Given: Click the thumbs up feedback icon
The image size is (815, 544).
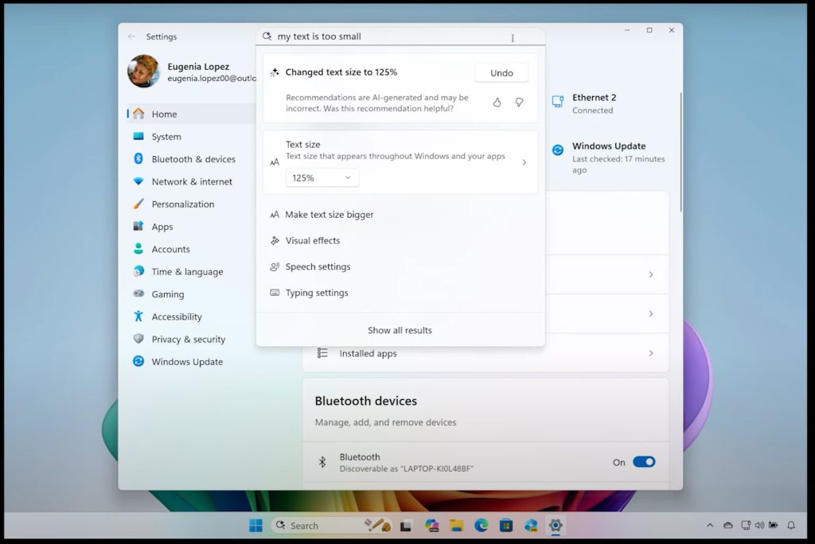Looking at the screenshot, I should pyautogui.click(x=497, y=103).
